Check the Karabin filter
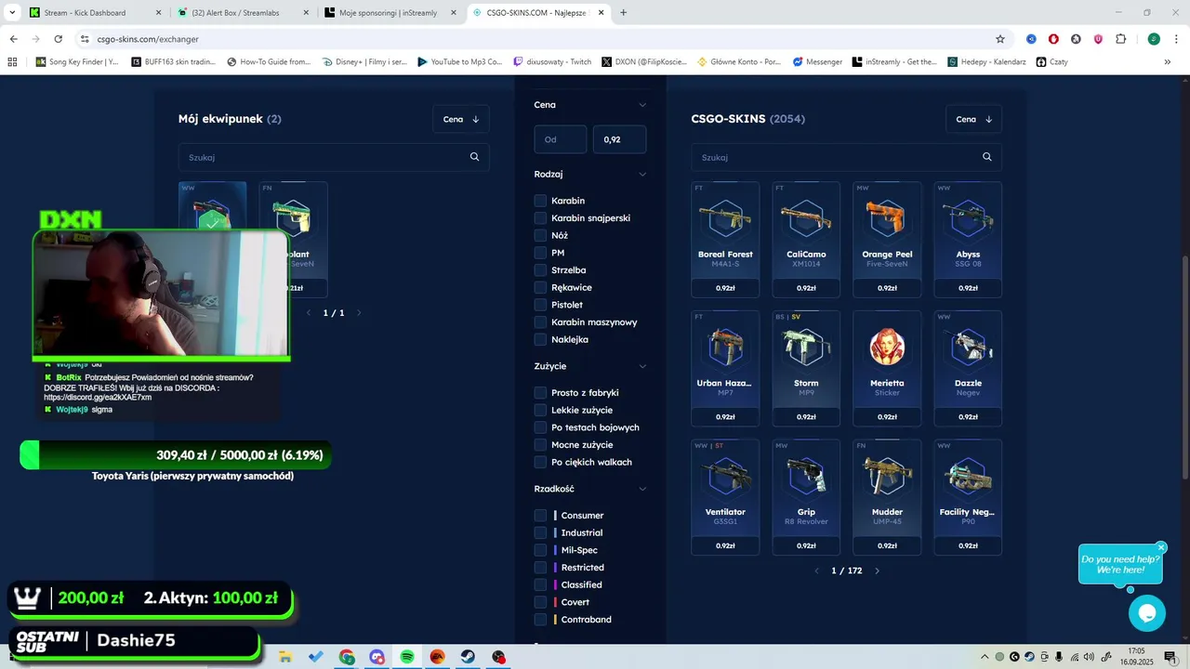 click(540, 201)
